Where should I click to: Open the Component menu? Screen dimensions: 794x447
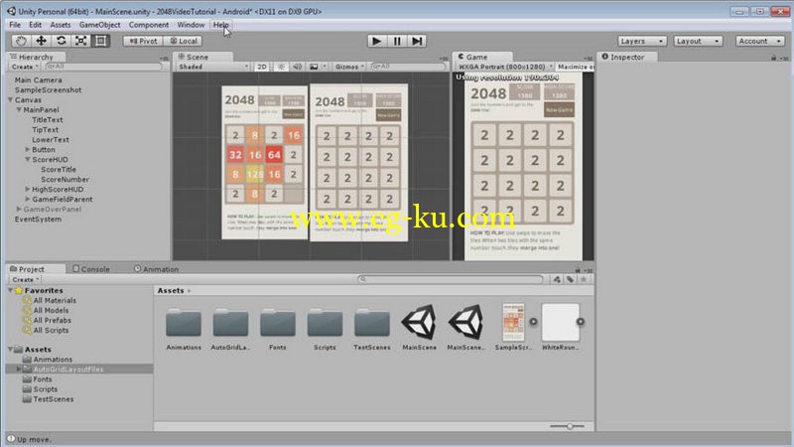click(148, 24)
